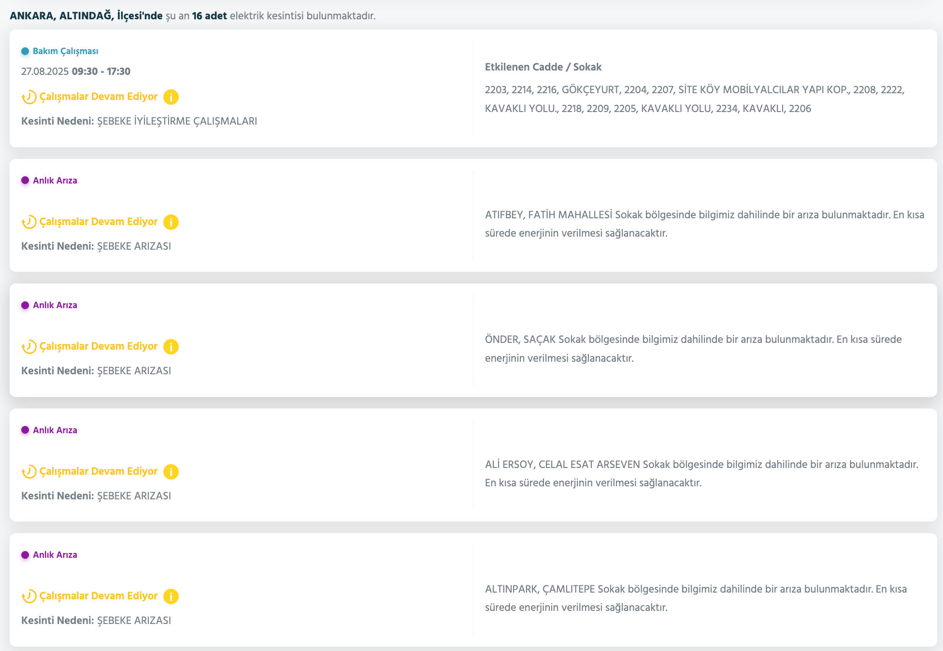Viewport: 943px width, 651px height.
Task: Click the blue Bakım Çalışması status dot
Action: point(25,51)
